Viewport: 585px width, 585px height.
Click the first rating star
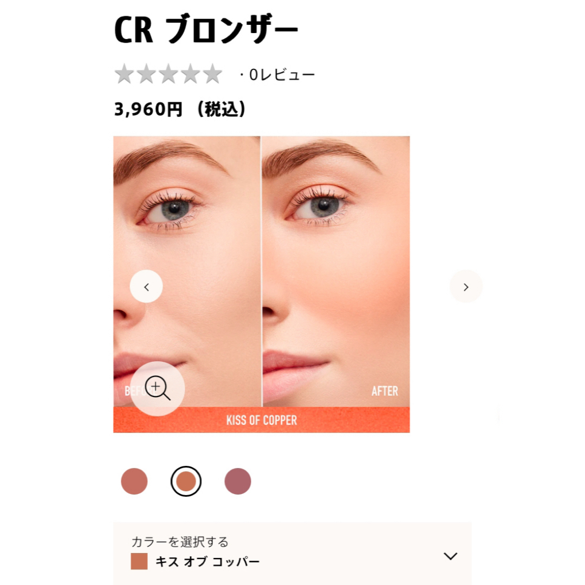point(124,74)
